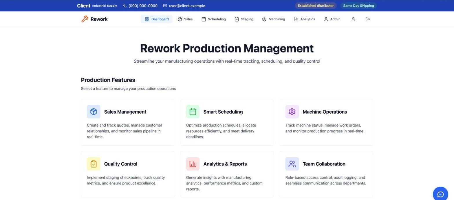The image size is (454, 200).
Task: Open the Sales menu item
Action: [185, 19]
